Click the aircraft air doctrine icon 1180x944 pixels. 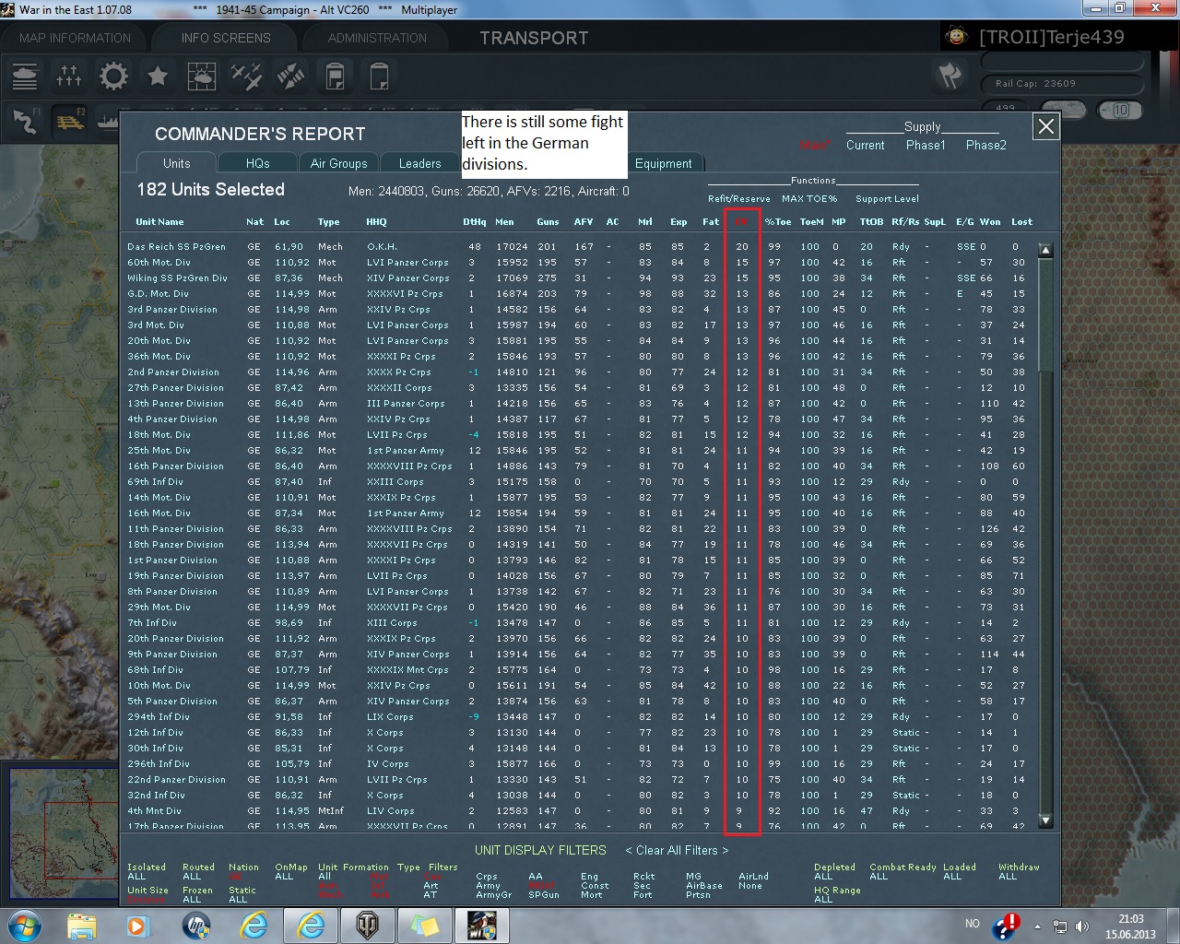pyautogui.click(x=246, y=76)
